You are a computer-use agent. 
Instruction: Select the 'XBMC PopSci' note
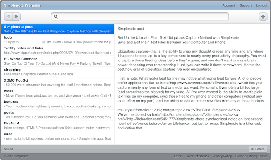click(57, 82)
